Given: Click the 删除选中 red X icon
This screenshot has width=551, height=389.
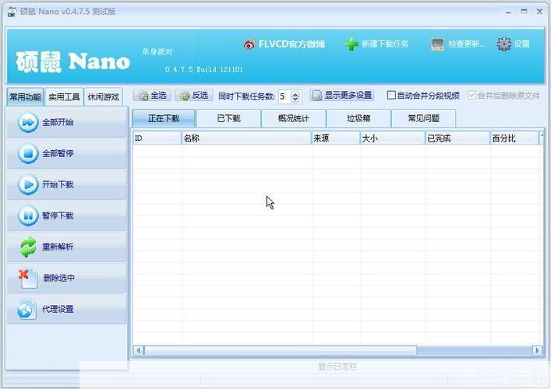Looking at the screenshot, I should coord(28,279).
